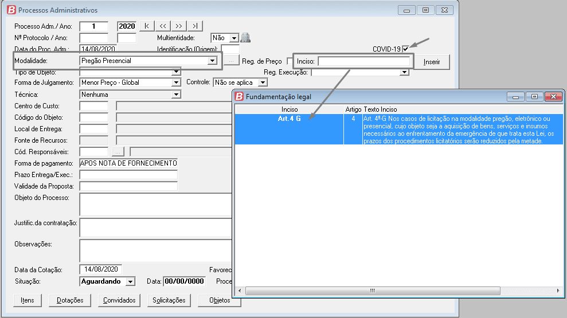Viewport: 567px width, 318px height.
Task: Click the Inciso input field
Action: [364, 61]
